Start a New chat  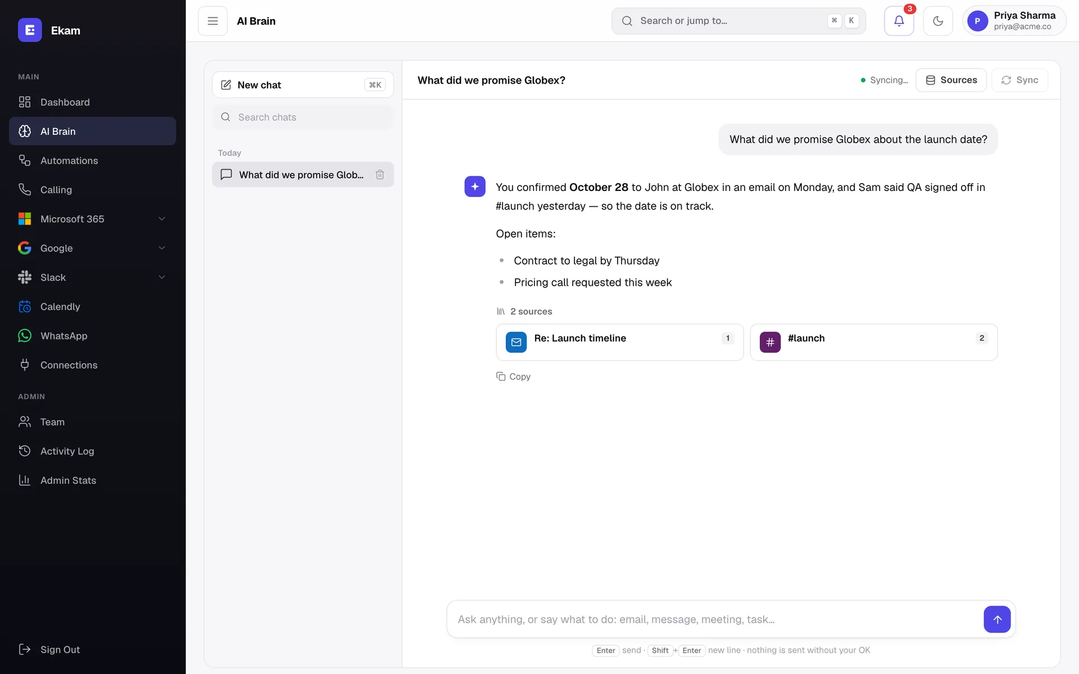tap(303, 85)
